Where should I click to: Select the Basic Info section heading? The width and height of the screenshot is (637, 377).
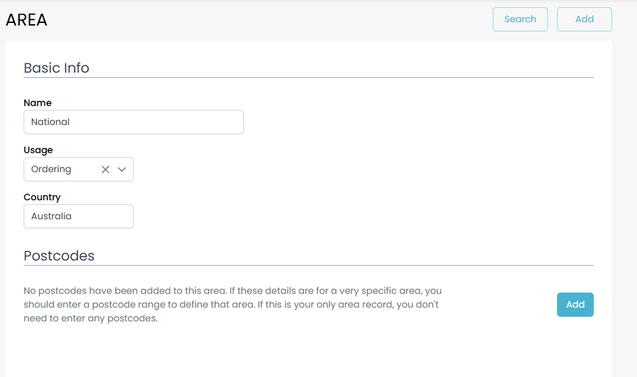pos(56,68)
